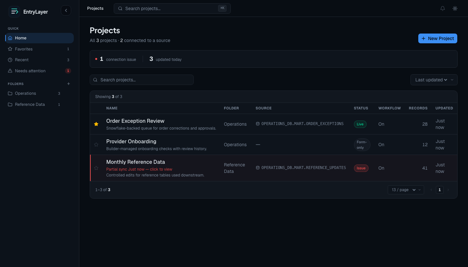Click Partial sync click to view link

click(139, 169)
